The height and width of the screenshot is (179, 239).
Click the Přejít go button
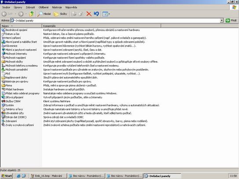231,20
